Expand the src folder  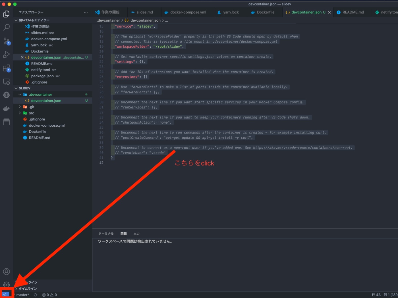19,113
